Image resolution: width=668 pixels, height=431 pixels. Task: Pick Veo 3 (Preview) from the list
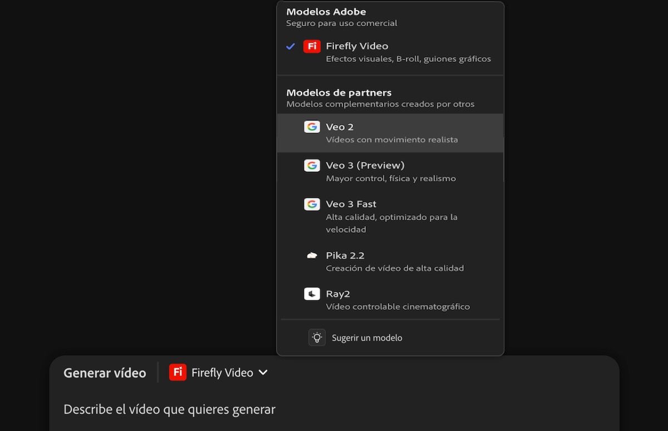[390, 171]
